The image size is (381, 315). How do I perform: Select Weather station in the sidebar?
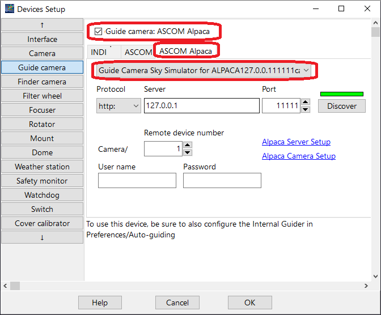43,167
